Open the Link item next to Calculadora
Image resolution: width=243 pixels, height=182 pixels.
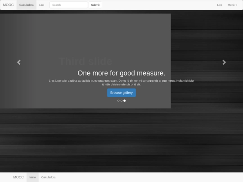[x=41, y=5]
